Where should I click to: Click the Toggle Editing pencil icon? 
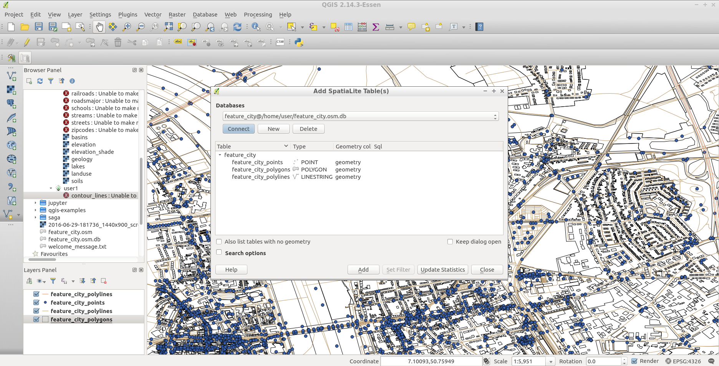pyautogui.click(x=27, y=42)
